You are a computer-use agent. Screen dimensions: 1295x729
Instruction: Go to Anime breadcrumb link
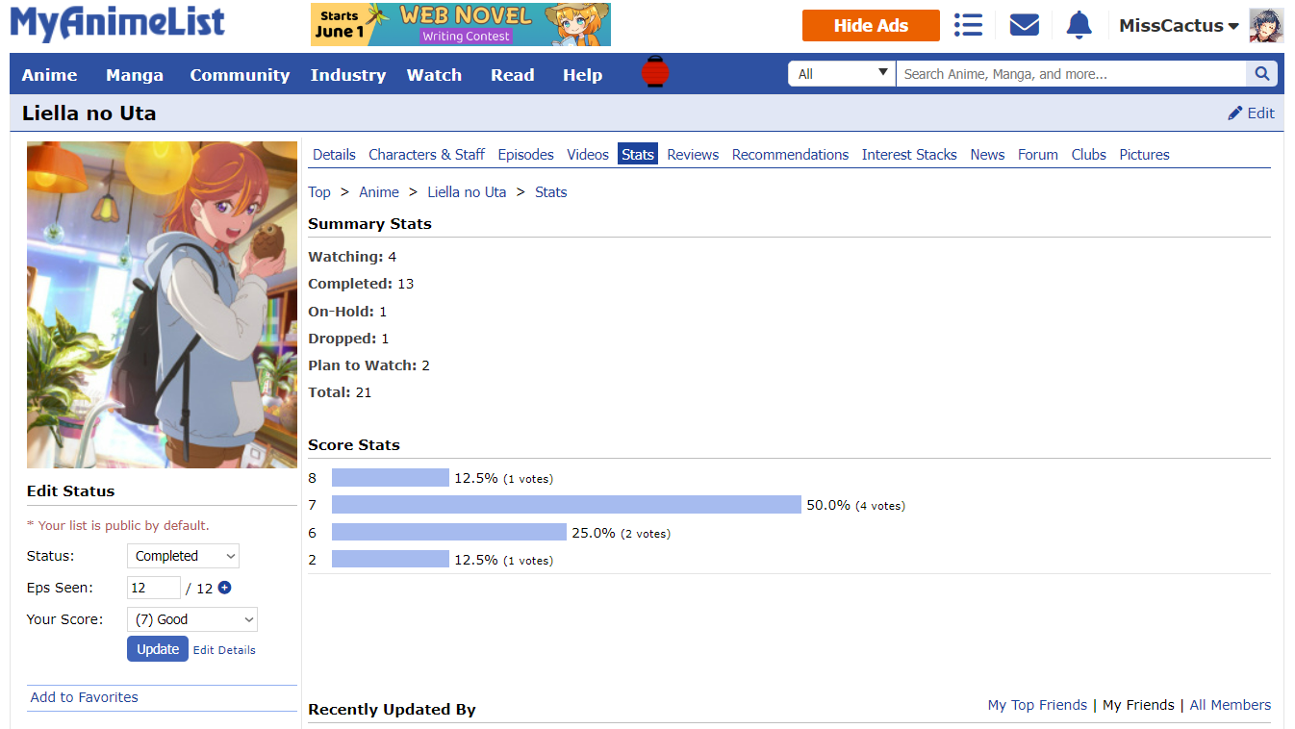click(379, 192)
